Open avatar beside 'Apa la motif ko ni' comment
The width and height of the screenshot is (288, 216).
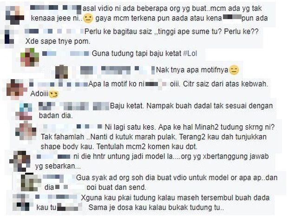15,89
